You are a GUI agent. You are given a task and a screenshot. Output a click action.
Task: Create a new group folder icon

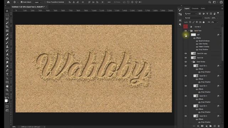(x=211, y=126)
